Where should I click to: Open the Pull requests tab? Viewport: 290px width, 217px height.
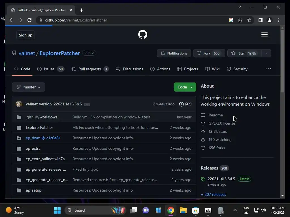pos(90,69)
